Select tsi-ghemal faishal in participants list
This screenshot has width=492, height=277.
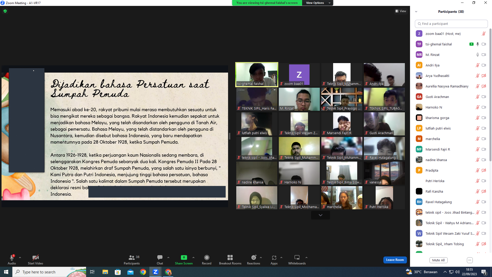[451, 44]
